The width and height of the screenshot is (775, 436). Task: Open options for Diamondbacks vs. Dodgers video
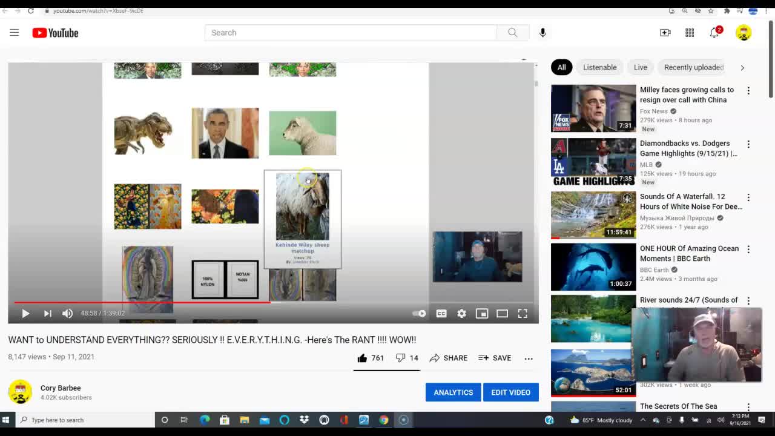click(748, 144)
